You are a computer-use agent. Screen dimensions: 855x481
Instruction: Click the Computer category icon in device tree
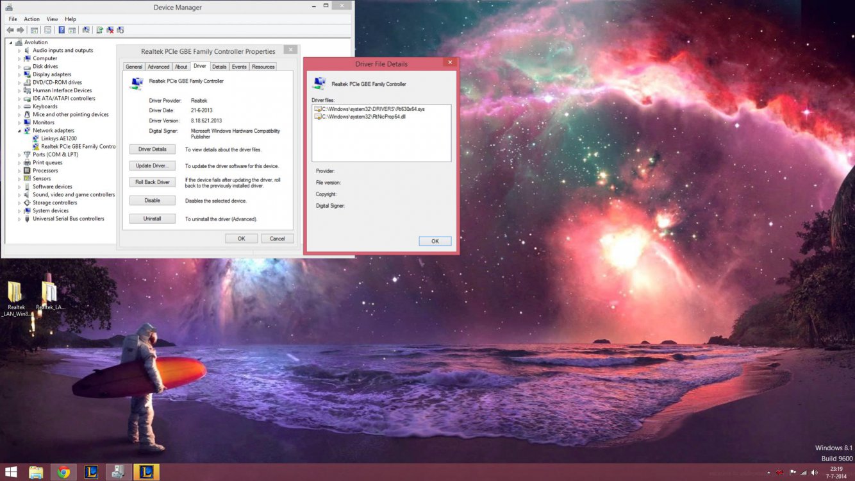point(27,58)
